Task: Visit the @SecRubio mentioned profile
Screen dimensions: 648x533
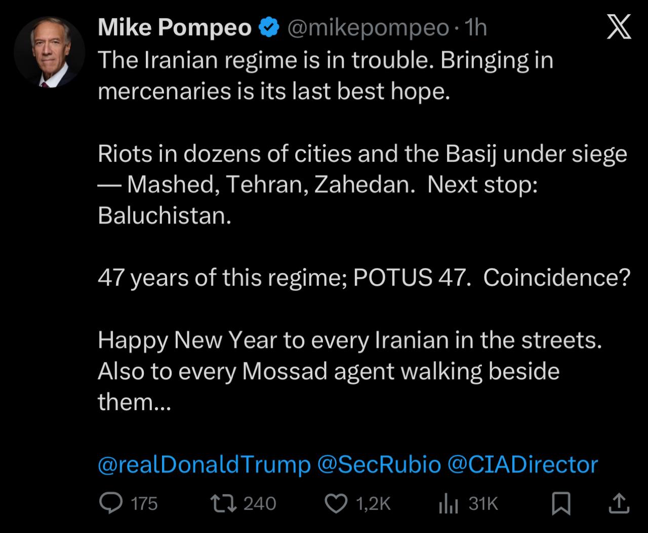Action: coord(379,464)
